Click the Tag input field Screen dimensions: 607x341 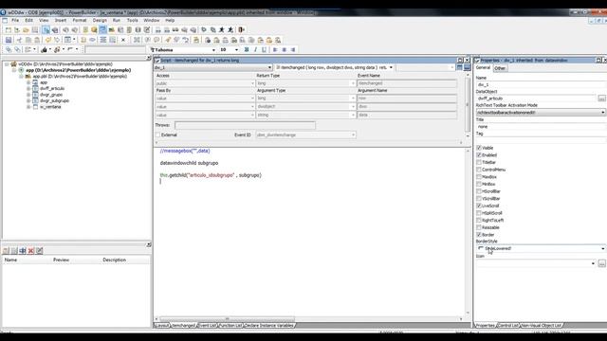pyautogui.click(x=541, y=140)
